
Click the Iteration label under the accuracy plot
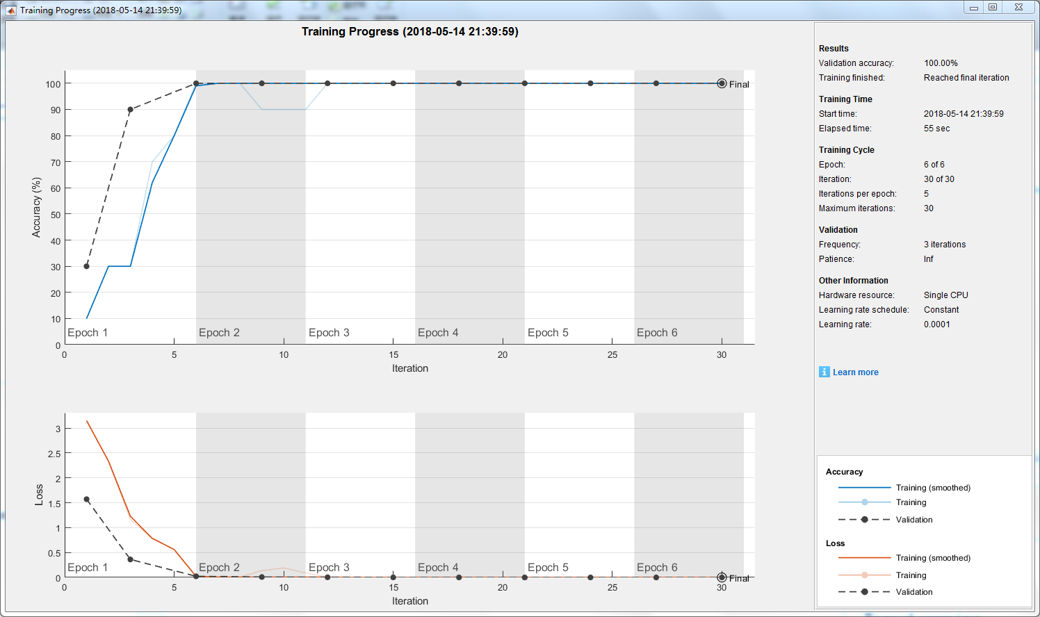coord(410,368)
